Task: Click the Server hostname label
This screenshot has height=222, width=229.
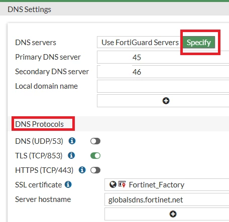Action: 43,199
